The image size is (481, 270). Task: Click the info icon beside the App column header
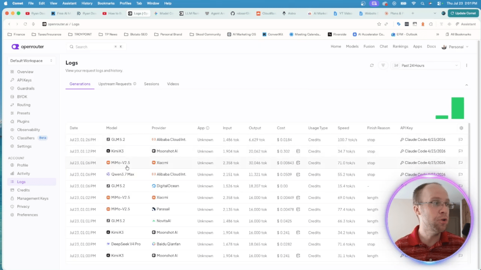click(208, 128)
